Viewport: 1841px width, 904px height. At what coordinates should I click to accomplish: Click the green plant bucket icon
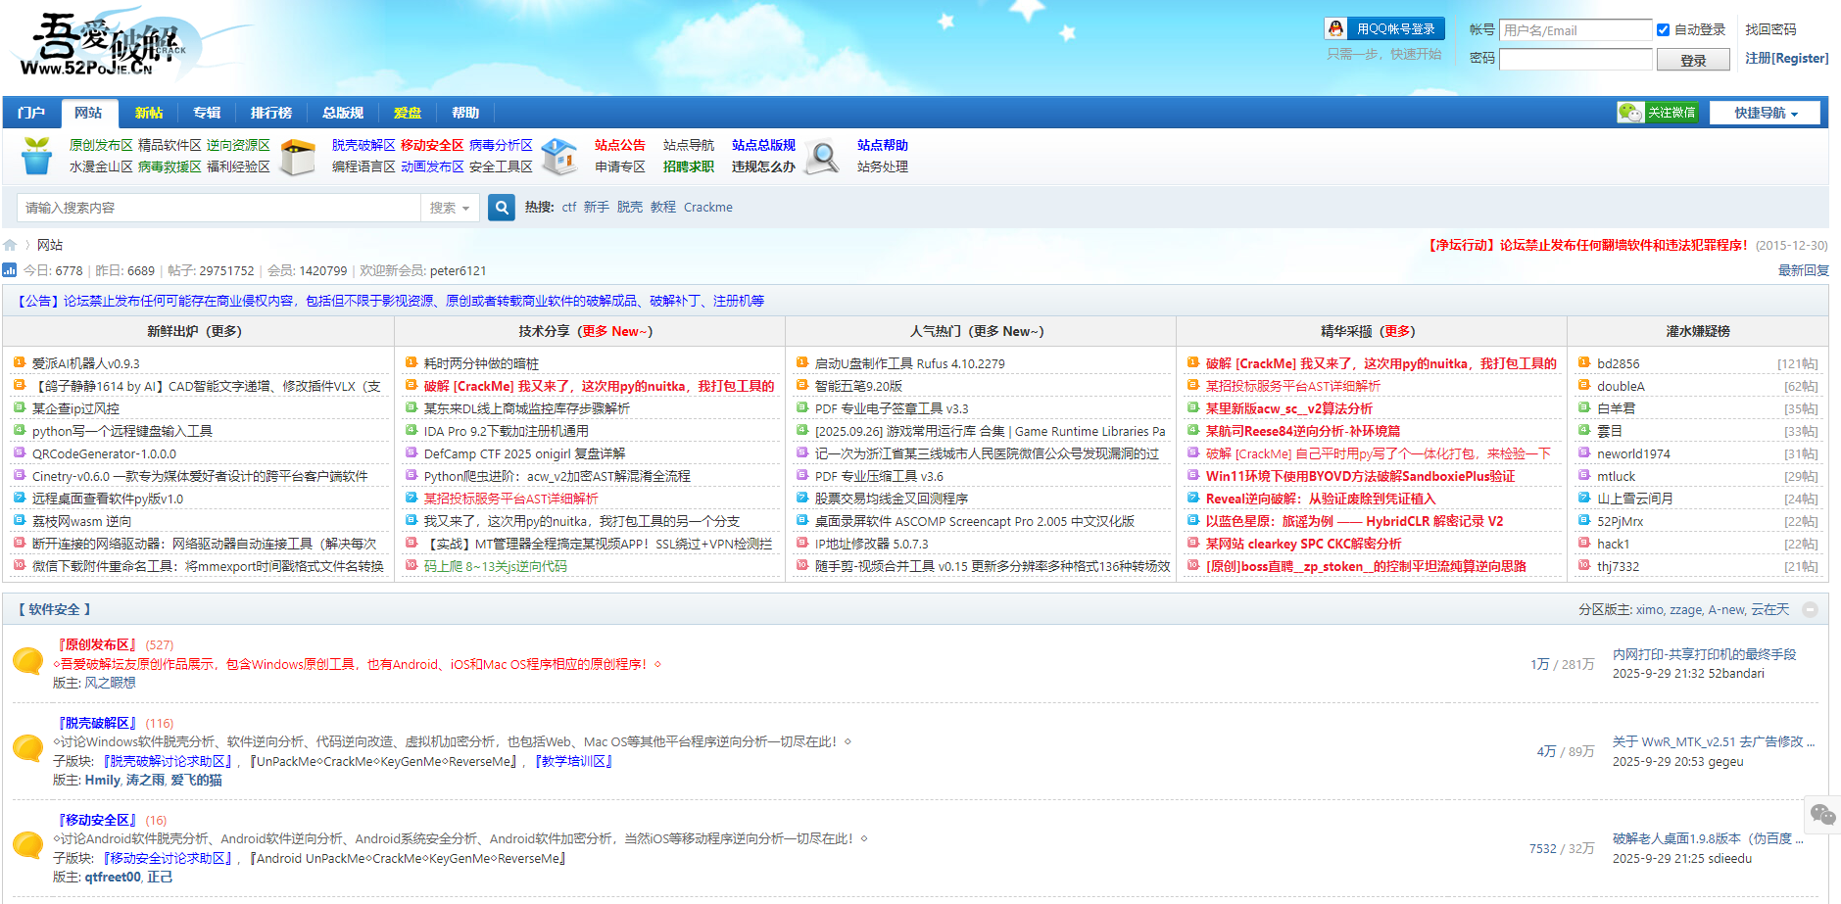click(x=37, y=156)
